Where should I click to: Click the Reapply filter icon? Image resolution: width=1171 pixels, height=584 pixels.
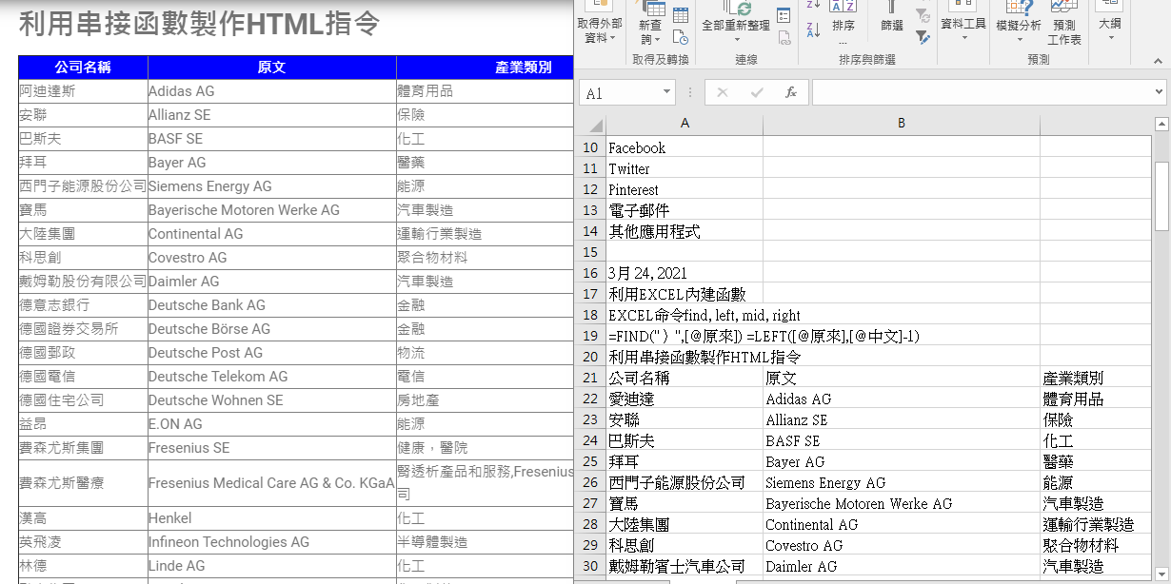[x=923, y=15]
